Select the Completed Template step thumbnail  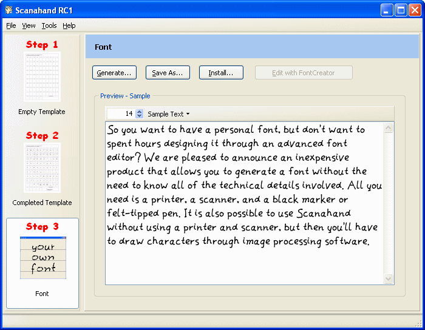click(x=42, y=168)
